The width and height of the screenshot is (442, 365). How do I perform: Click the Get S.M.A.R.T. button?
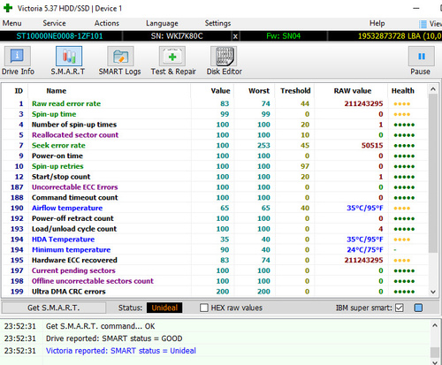[54, 308]
